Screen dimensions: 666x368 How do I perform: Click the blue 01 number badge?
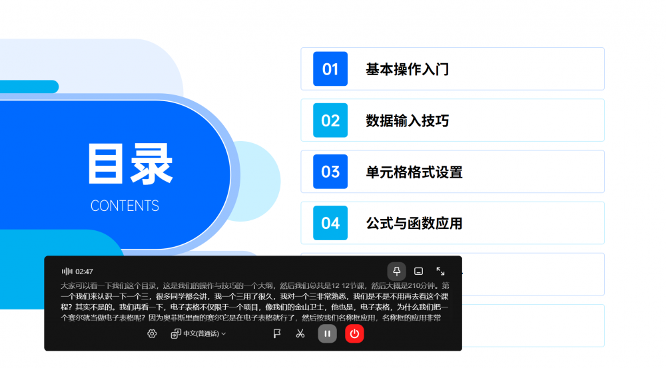pos(330,69)
